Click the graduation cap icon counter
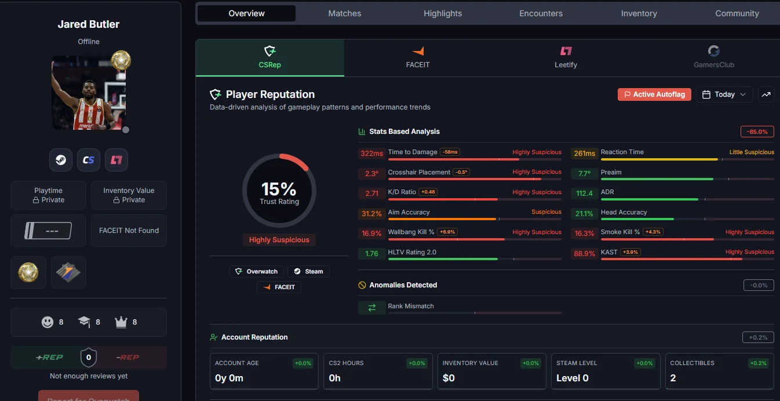 [x=89, y=322]
